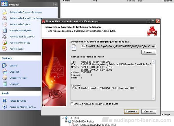Click the info box scroll down arrow

click(x=153, y=98)
